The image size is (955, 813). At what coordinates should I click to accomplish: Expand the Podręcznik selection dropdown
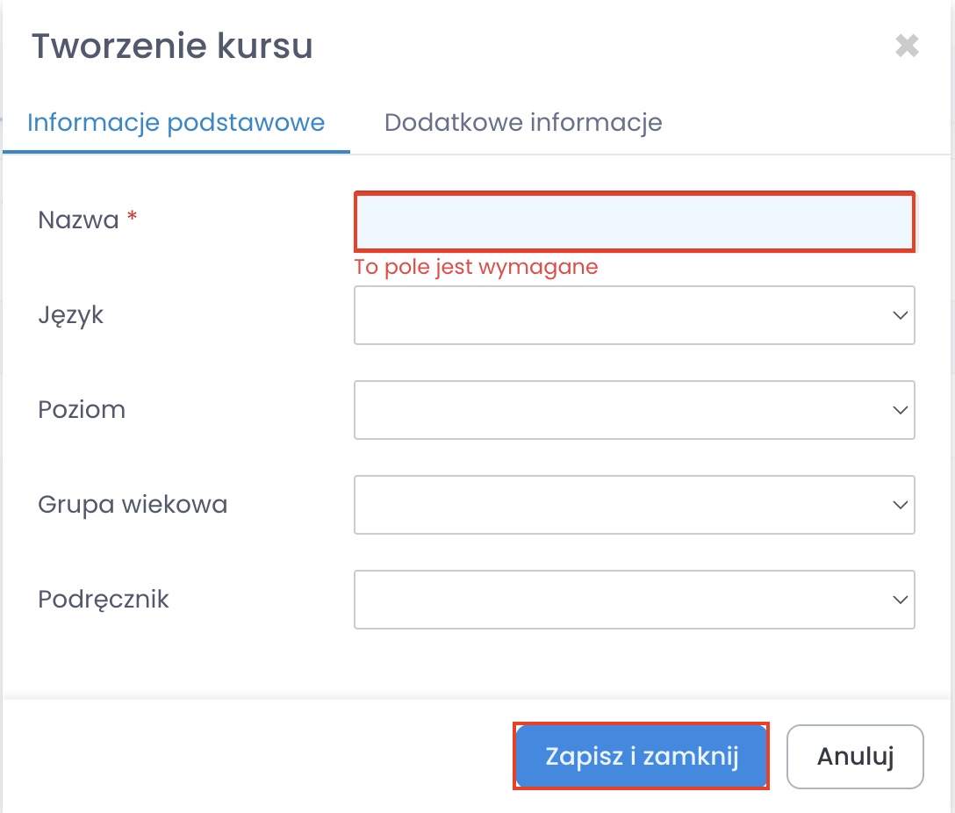(634, 600)
